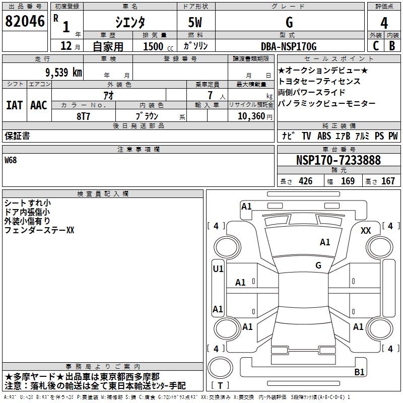Click 事務局よりご案内 section header
The width and height of the screenshot is (403, 403).
[103, 367]
